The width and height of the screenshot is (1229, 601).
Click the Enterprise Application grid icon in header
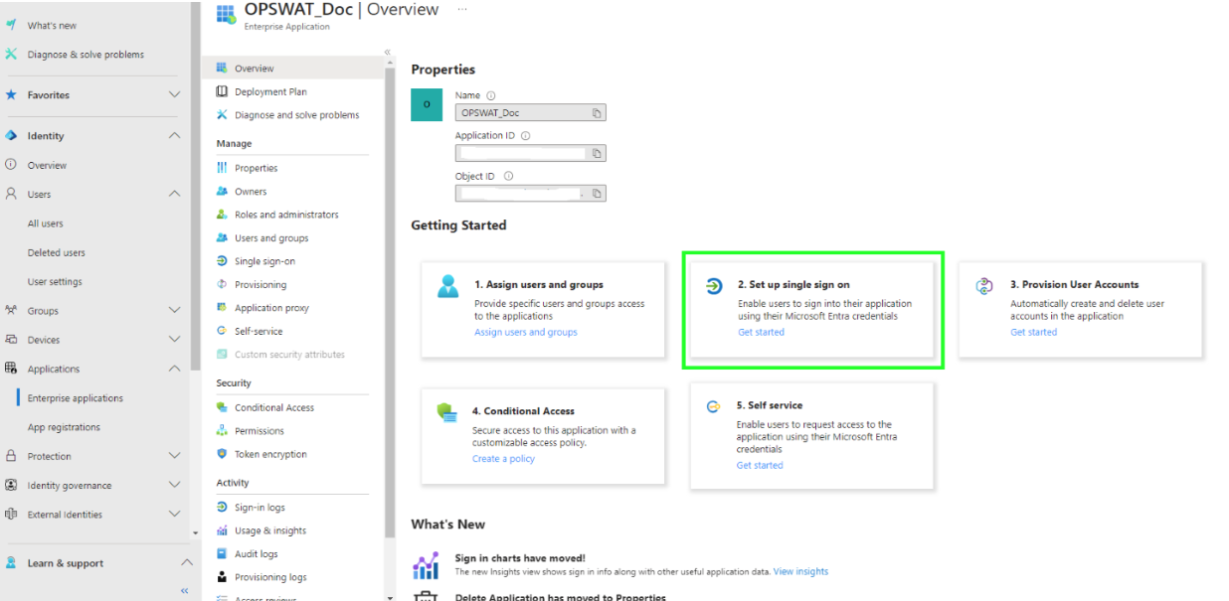click(x=225, y=14)
